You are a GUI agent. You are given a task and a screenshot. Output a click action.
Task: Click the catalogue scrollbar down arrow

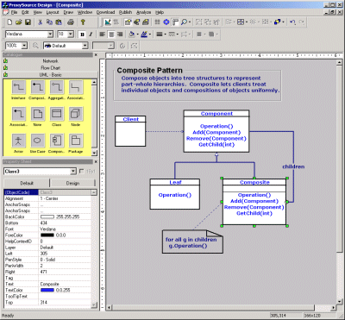[x=94, y=153]
